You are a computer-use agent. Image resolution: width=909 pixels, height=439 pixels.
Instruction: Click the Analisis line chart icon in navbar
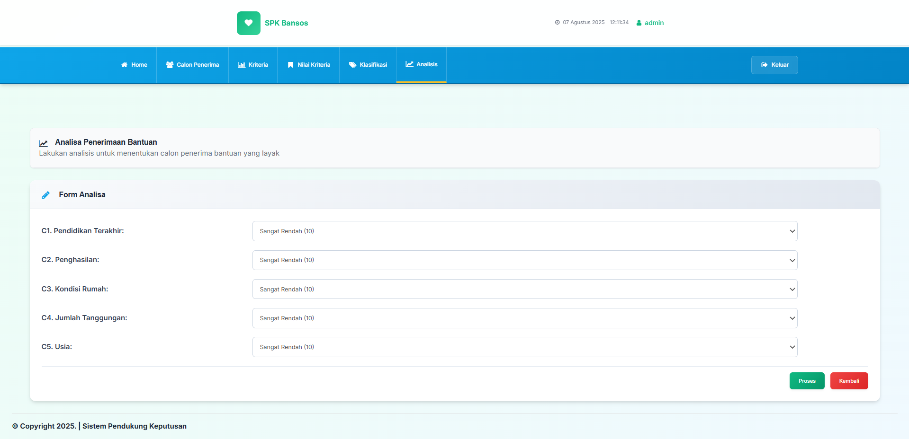point(409,64)
